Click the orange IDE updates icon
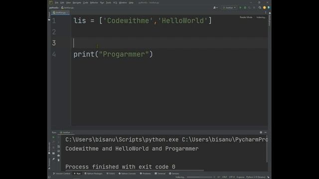 [264, 7]
